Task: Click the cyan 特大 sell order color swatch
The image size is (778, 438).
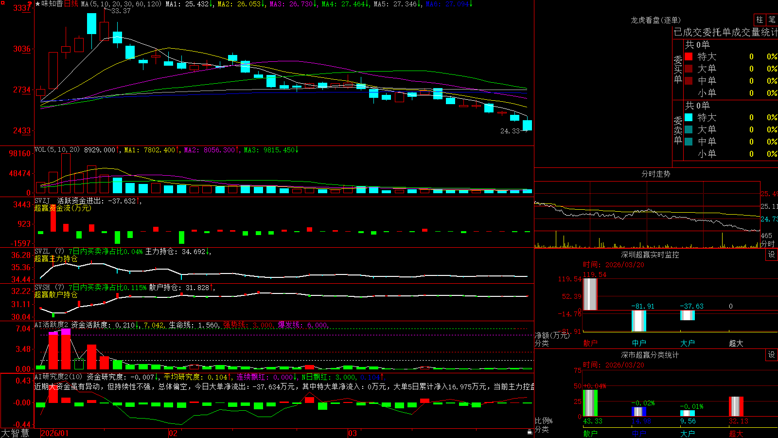Action: pyautogui.click(x=689, y=117)
